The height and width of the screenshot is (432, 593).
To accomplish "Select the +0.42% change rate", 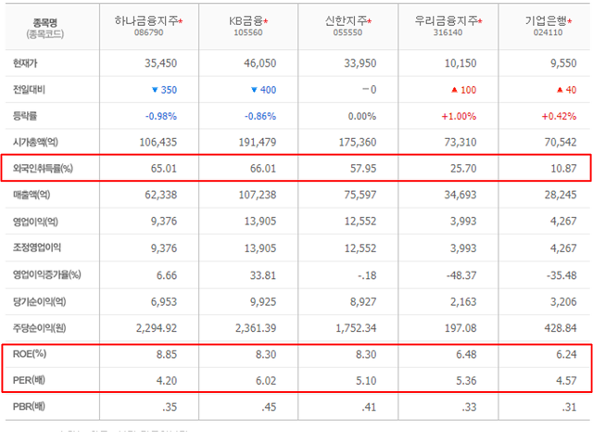I will tap(559, 116).
